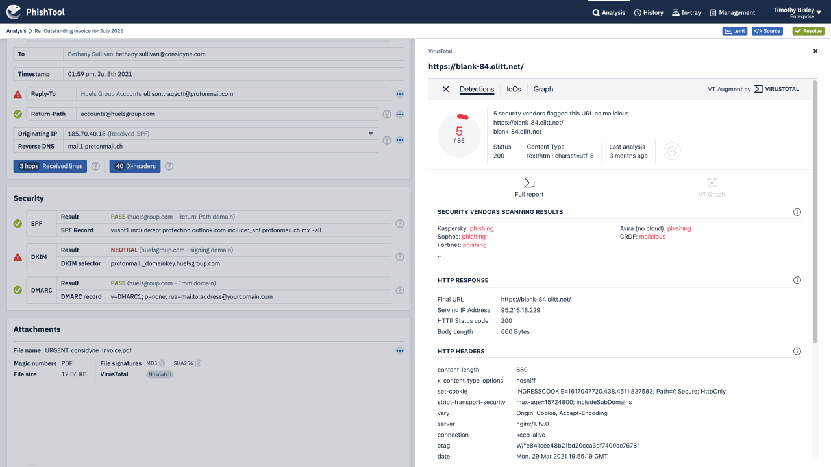The width and height of the screenshot is (831, 467).
Task: Open SPF help icon
Action: (400, 224)
